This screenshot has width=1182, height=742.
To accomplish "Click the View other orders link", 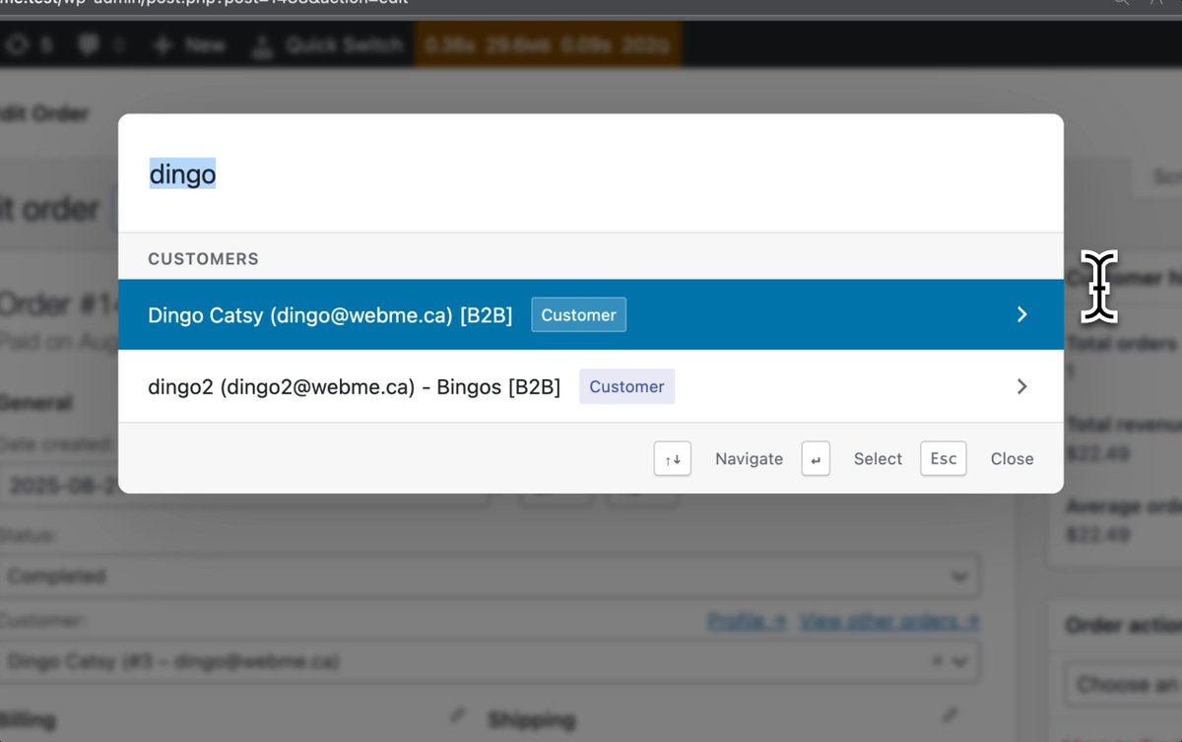I will pyautogui.click(x=889, y=622).
